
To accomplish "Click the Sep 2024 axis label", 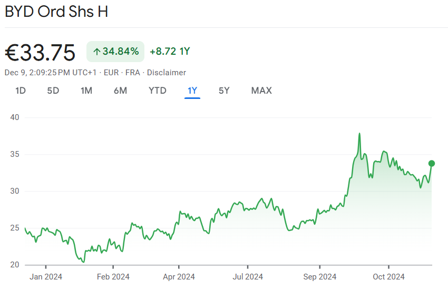I will 320,277.
